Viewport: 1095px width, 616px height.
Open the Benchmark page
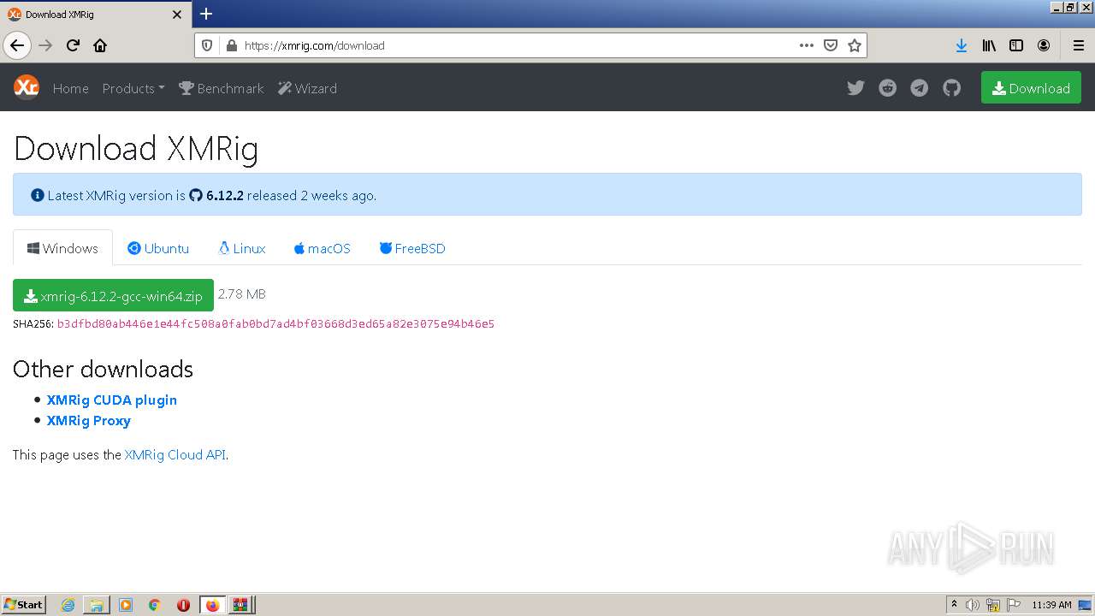(222, 88)
